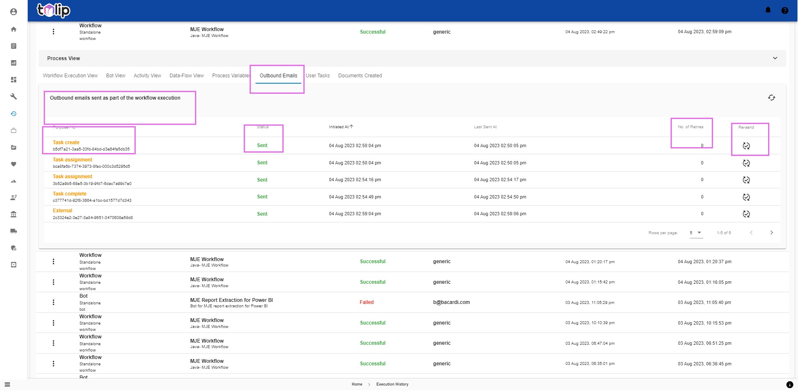Switch to Bot View tab

tap(116, 76)
